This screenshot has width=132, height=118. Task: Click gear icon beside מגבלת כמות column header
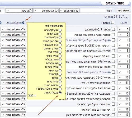(x=23, y=23)
